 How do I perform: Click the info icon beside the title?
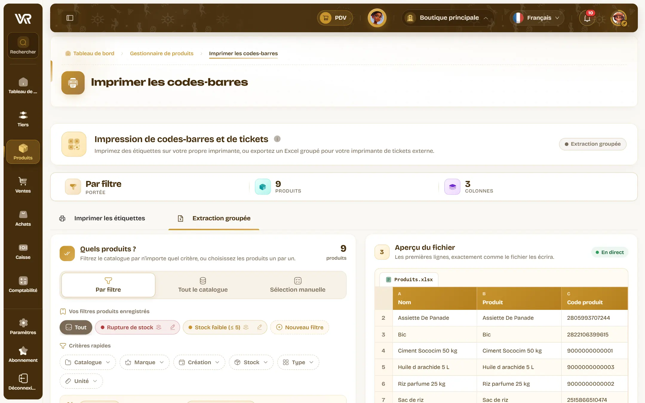tap(277, 139)
